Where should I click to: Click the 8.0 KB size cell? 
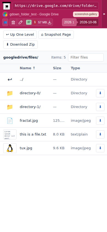(59, 134)
